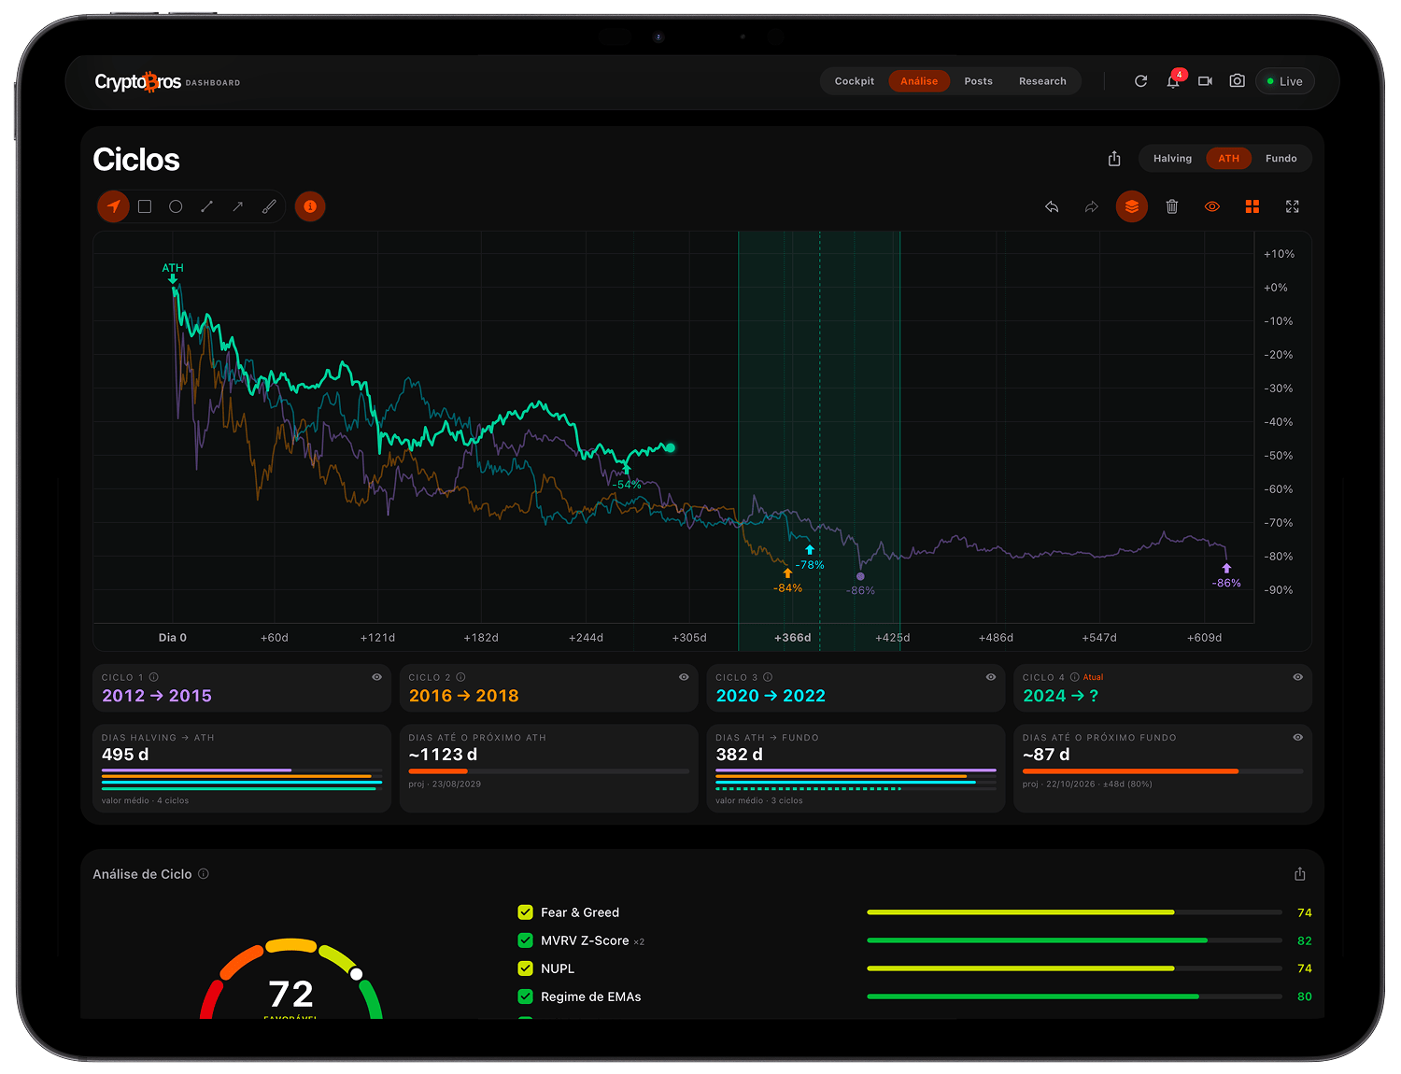Uncheck the Fear & Greed indicator
Viewport: 1401px width, 1074px height.
click(525, 912)
